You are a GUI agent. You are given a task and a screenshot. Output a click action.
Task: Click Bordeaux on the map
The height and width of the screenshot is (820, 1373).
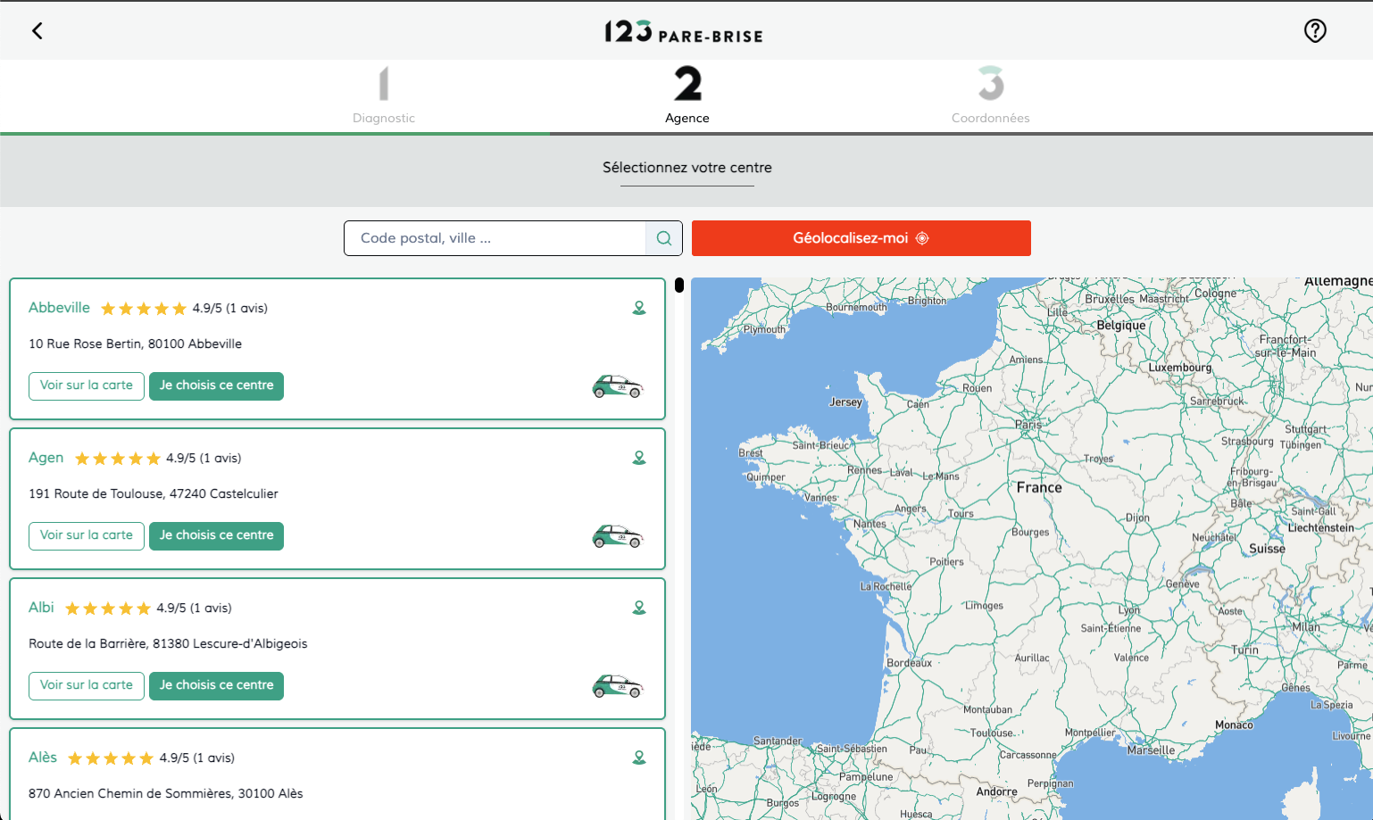910,663
